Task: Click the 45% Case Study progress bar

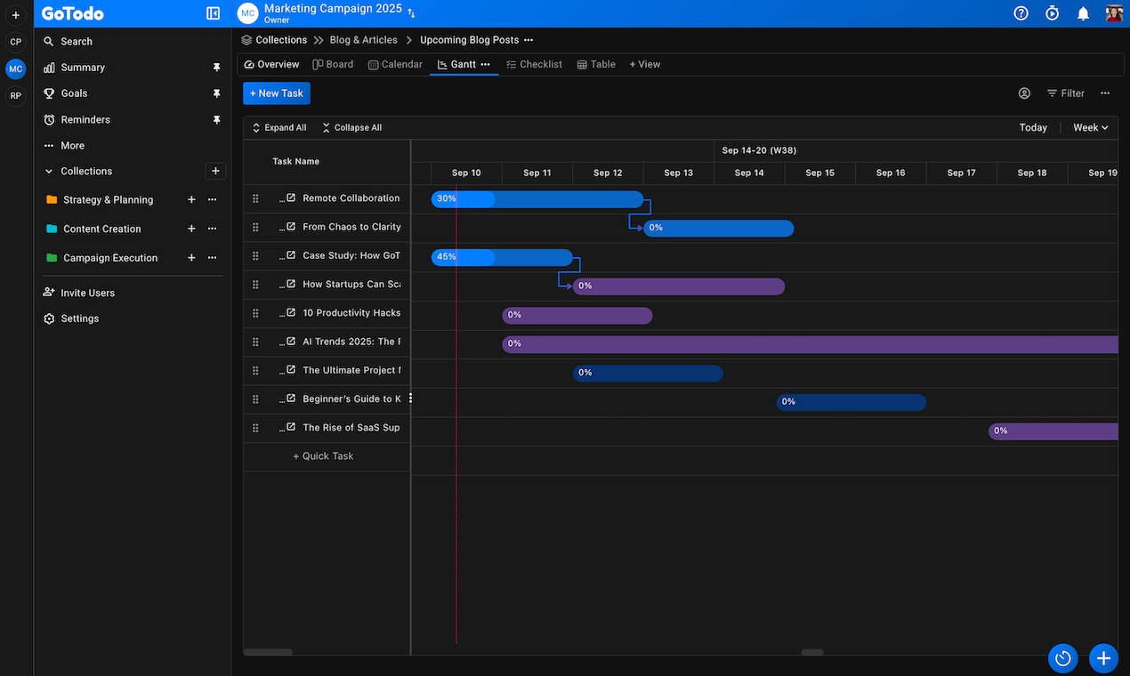Action: (x=501, y=257)
